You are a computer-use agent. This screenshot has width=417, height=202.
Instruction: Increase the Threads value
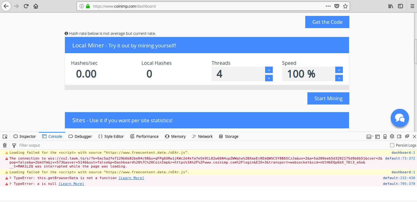[269, 70]
